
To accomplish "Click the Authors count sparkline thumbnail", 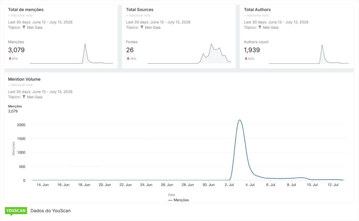I will tap(309, 53).
